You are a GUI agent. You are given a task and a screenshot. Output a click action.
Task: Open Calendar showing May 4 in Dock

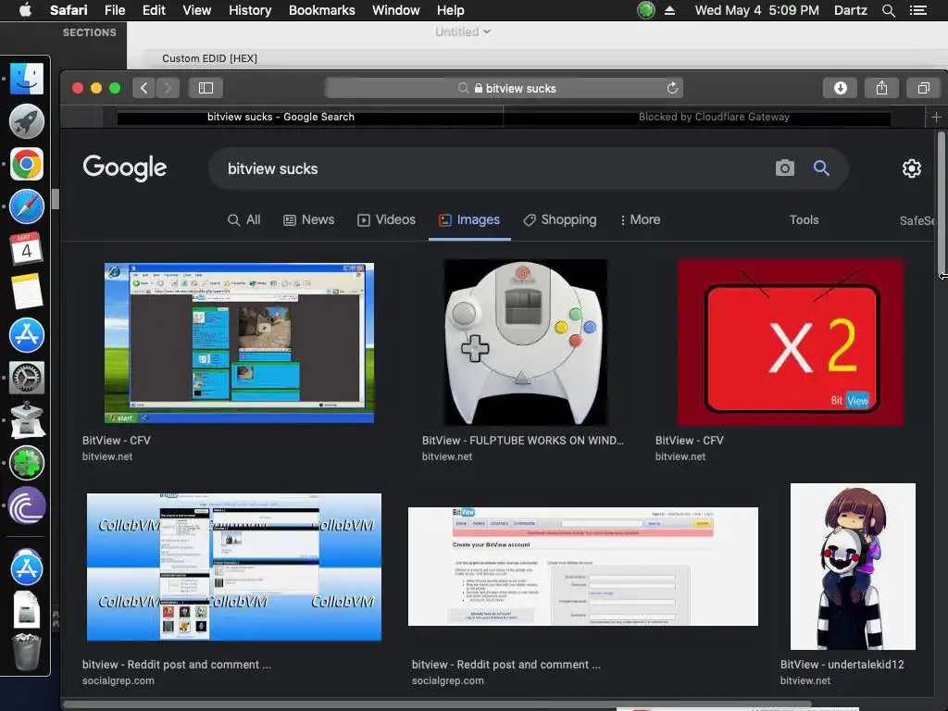[27, 248]
